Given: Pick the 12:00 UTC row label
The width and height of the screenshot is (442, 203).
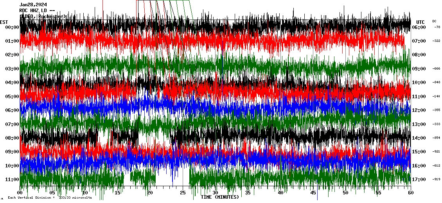Looking at the screenshot, I should [419, 110].
